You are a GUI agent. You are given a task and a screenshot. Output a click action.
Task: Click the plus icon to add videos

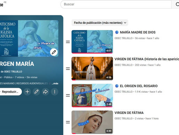click(27, 92)
